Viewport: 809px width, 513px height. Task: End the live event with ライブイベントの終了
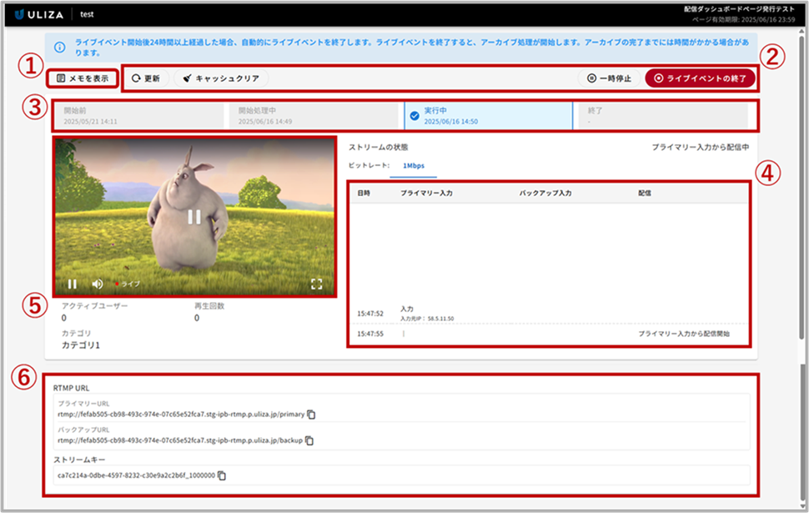(700, 78)
